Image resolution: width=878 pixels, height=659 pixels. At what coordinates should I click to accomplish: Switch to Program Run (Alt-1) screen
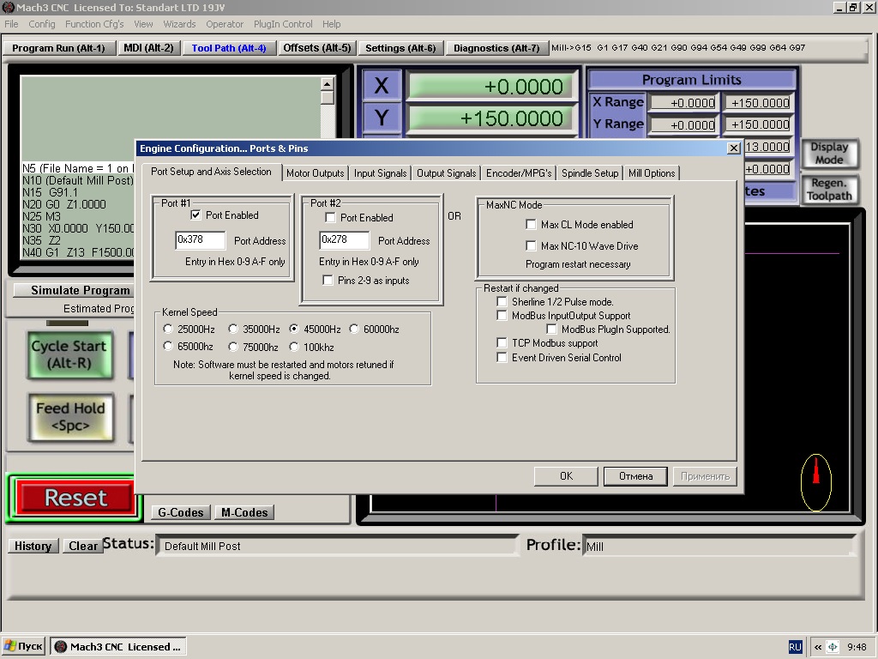point(58,48)
